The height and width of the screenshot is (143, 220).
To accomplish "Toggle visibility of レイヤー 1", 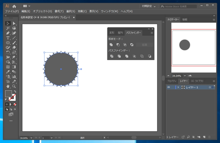I will click(x=169, y=87).
